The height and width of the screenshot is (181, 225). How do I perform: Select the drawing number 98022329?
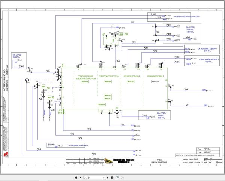(x=193, y=159)
